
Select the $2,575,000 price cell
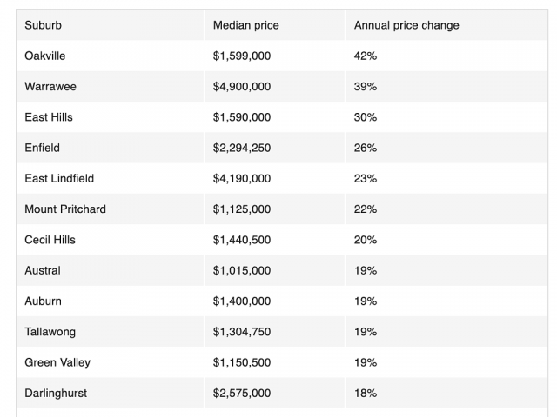242,393
